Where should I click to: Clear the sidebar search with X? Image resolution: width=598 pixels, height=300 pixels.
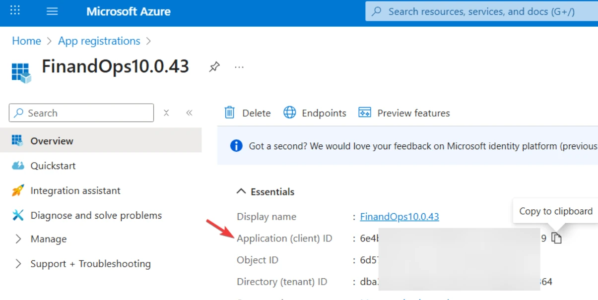tap(166, 113)
